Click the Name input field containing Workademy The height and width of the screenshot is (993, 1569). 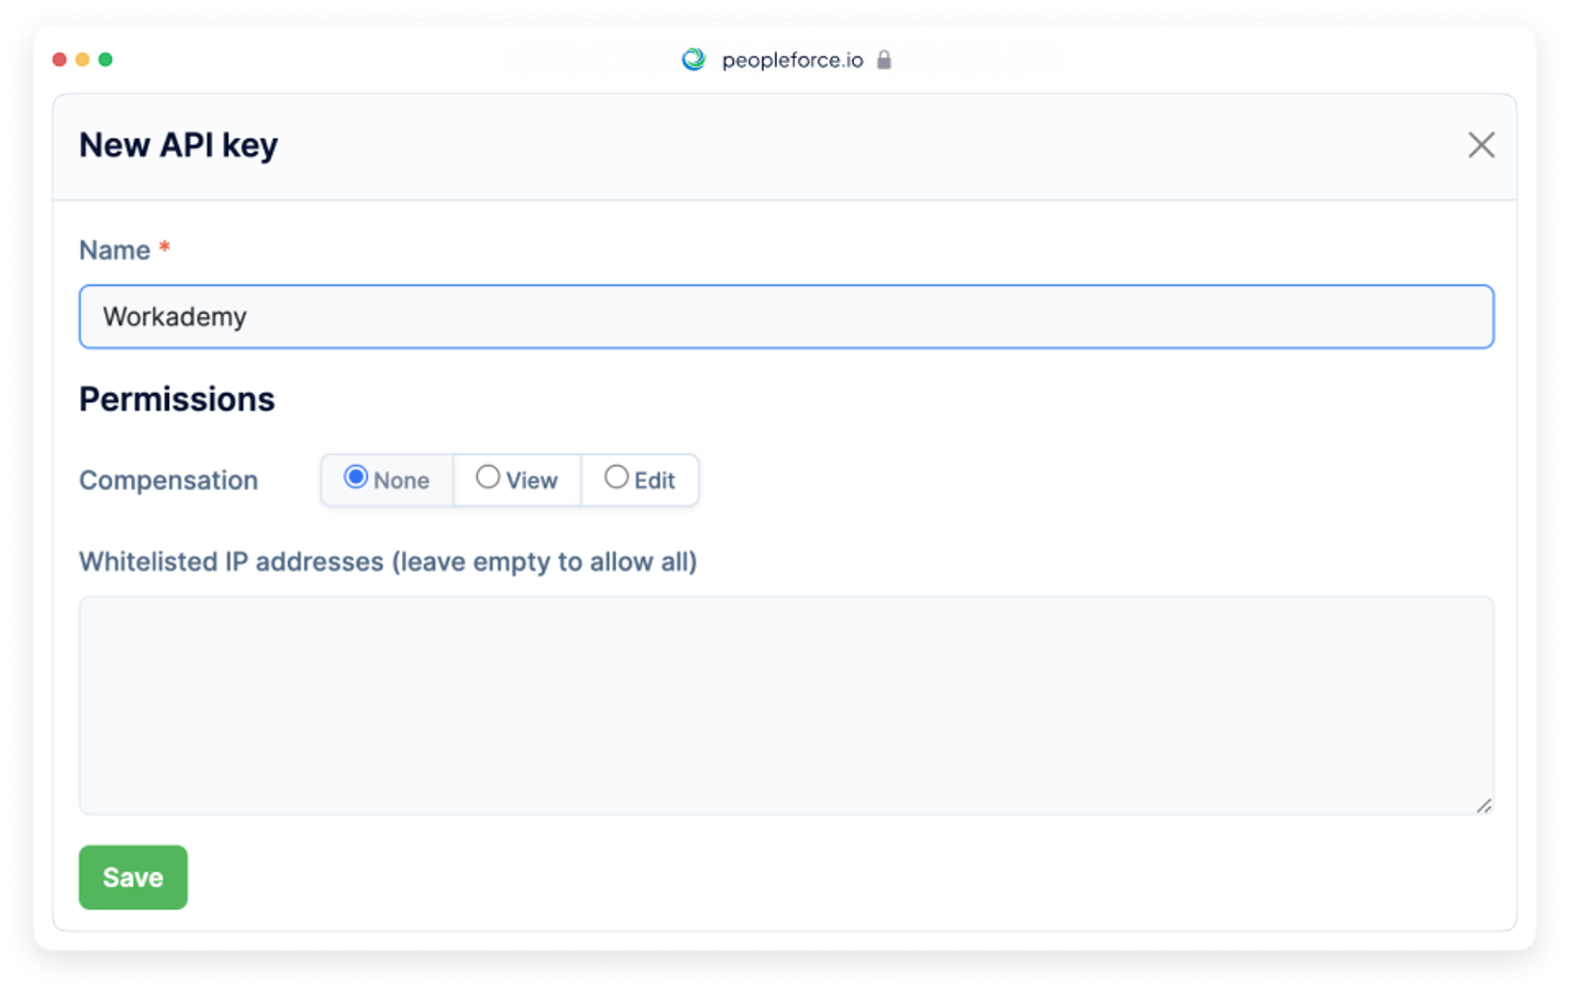786,316
